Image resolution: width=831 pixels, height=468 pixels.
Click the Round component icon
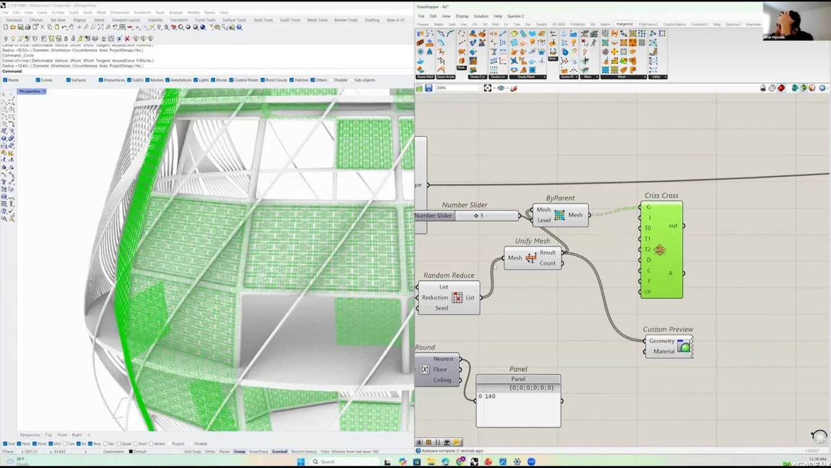(425, 369)
